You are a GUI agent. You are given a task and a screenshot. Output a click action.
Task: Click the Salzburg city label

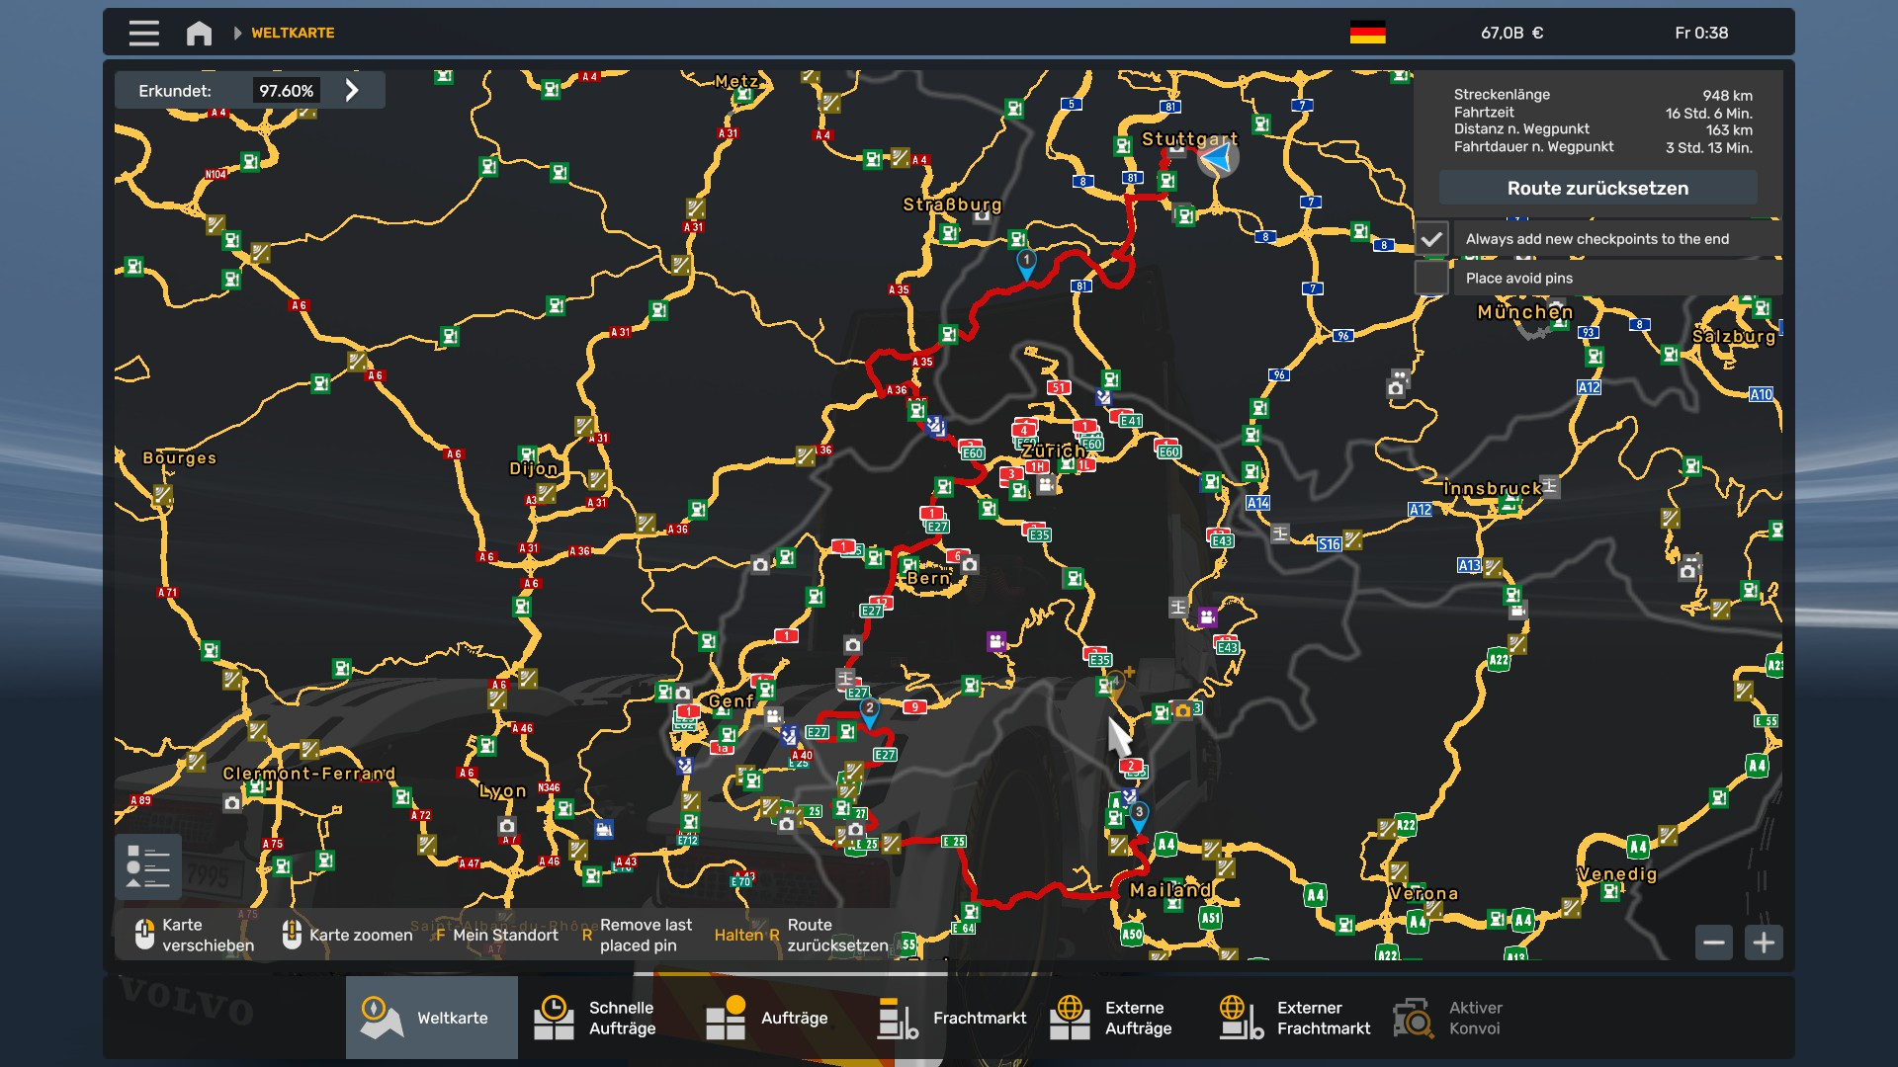(1734, 337)
